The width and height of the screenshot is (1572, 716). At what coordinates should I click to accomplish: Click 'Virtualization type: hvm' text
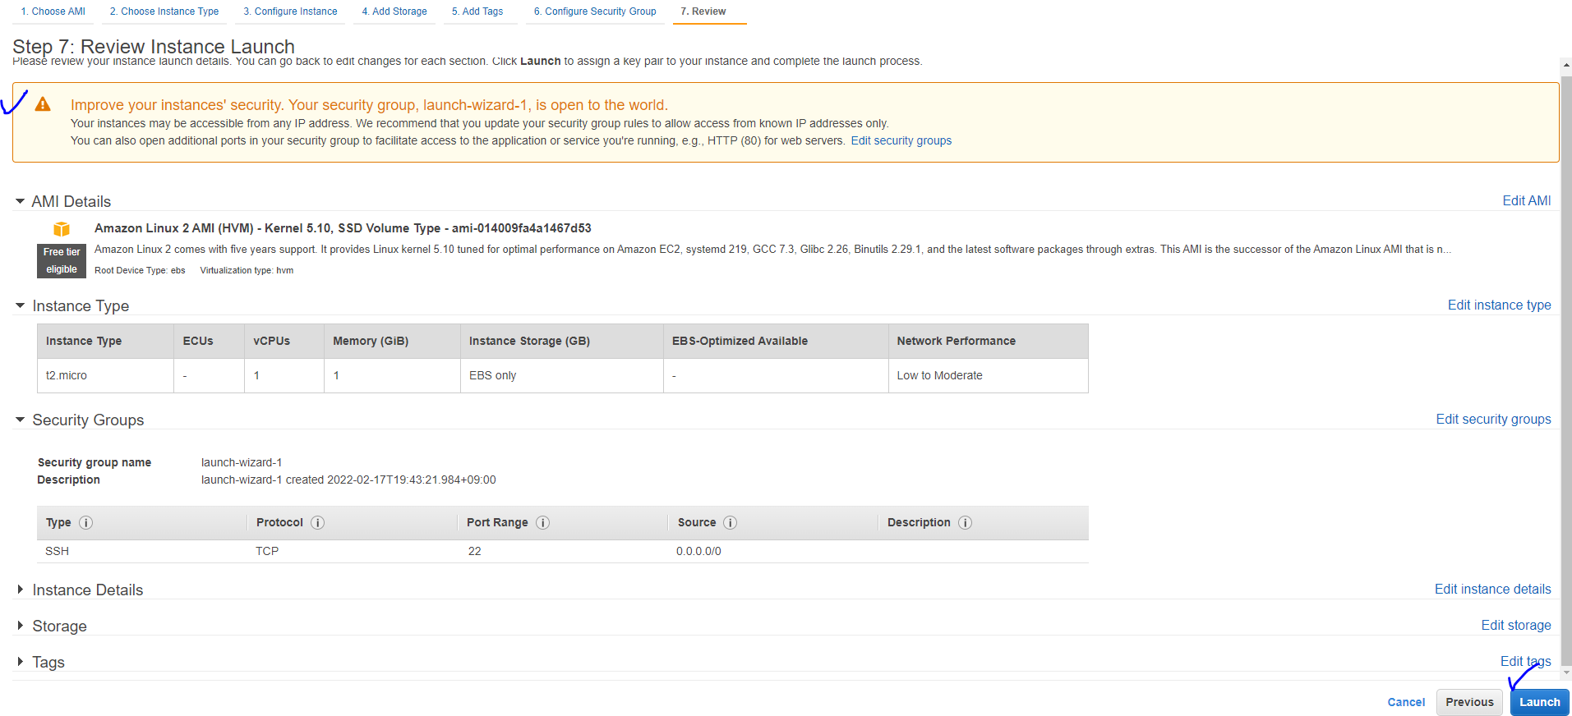[x=247, y=270]
